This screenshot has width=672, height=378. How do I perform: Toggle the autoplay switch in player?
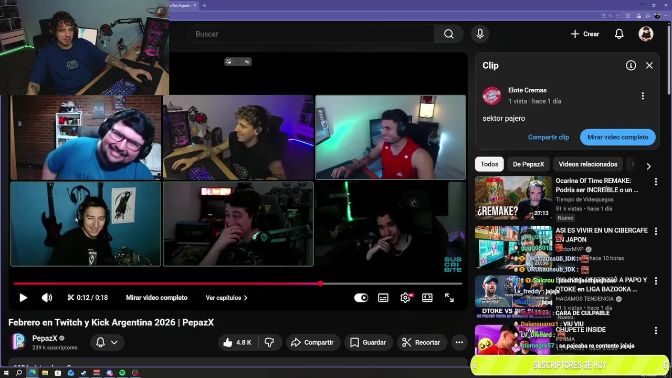point(361,298)
